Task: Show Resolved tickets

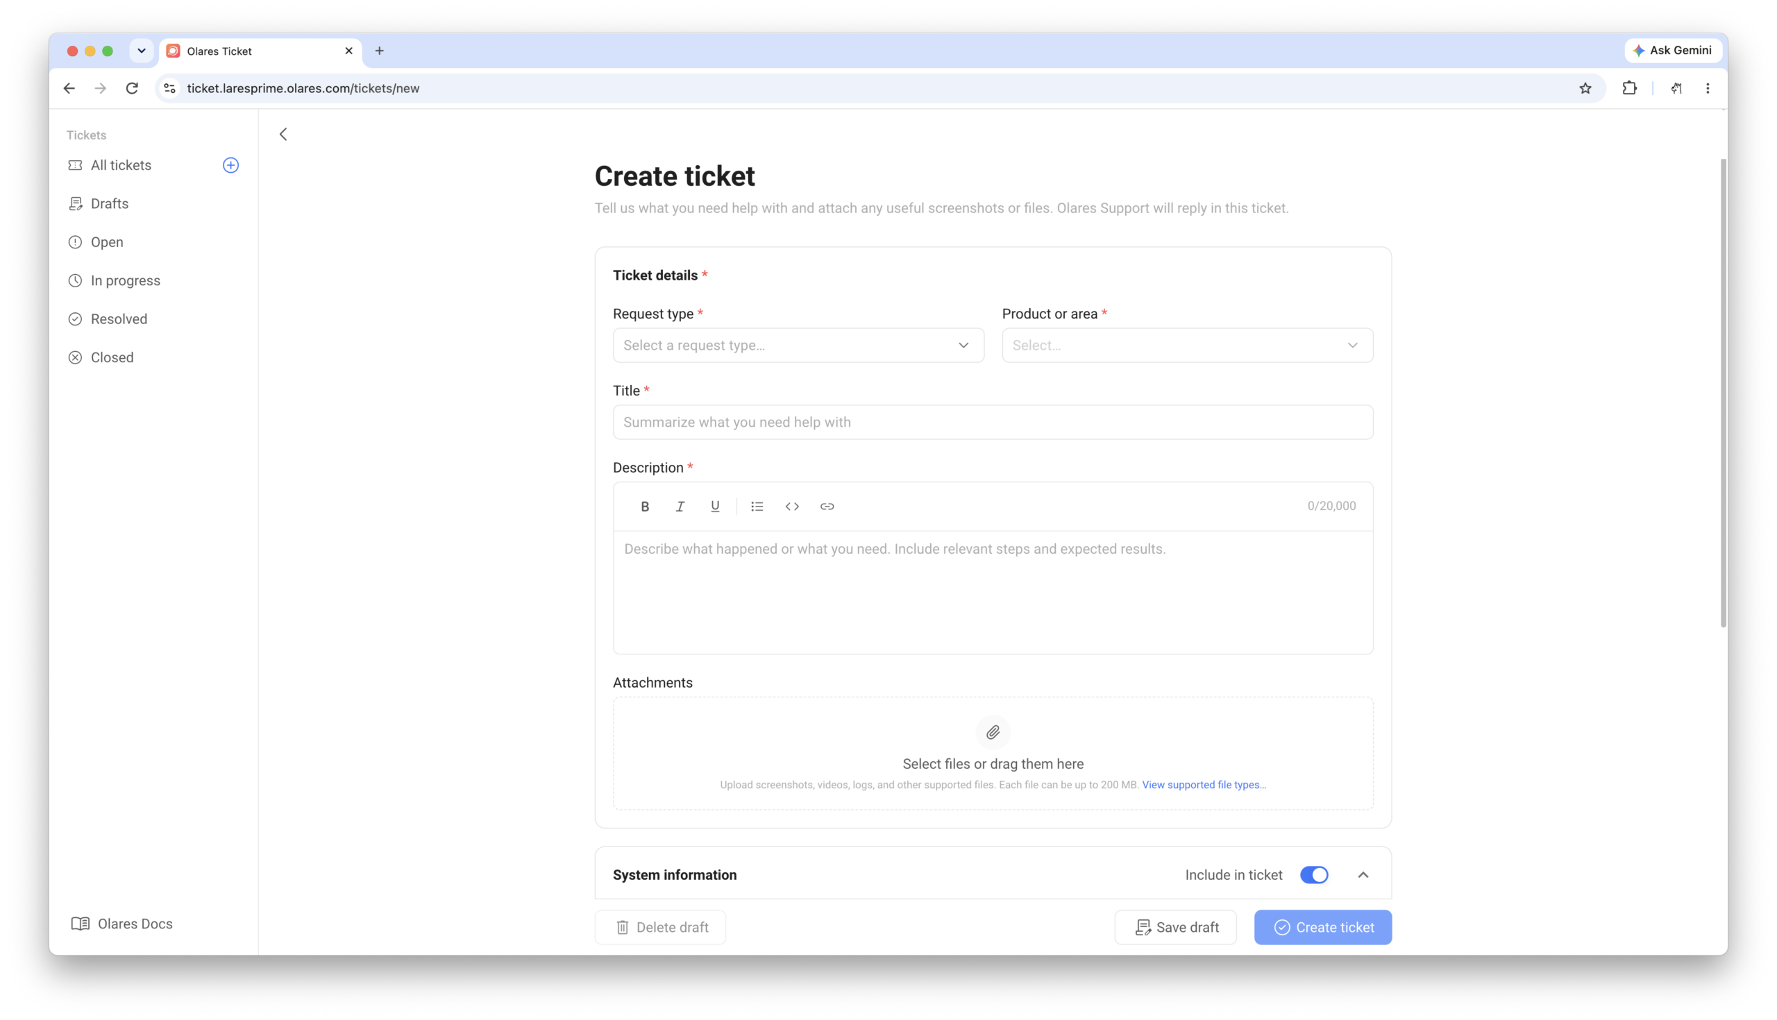Action: (x=119, y=319)
